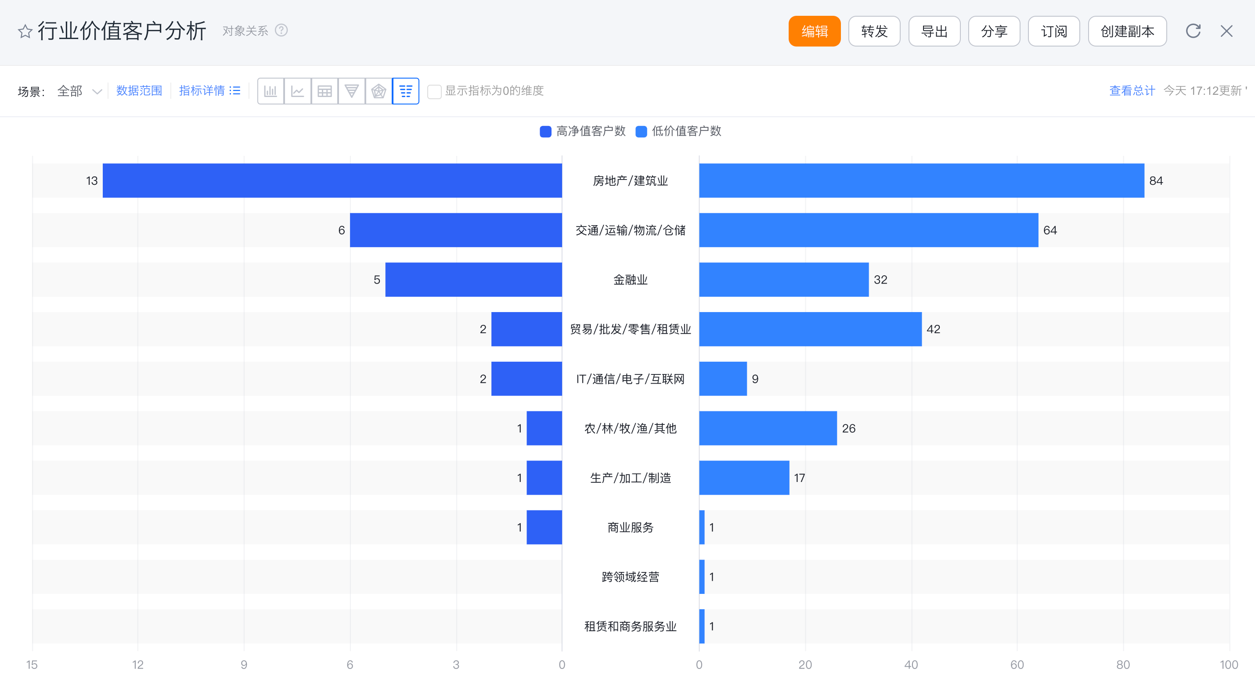Select the bidirectional bar chart view

click(405, 91)
